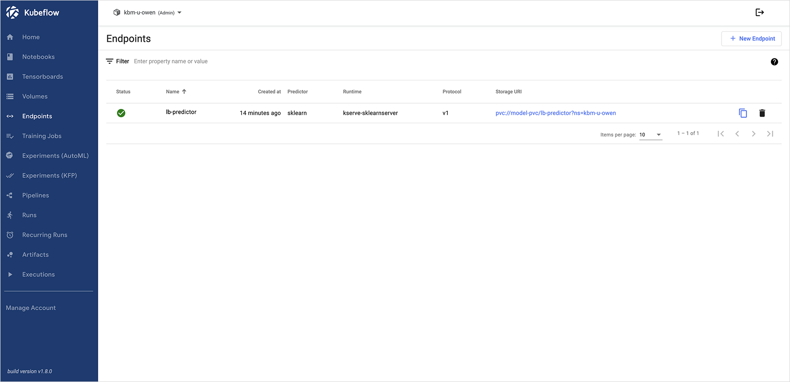
Task: Go to the previous page of results
Action: point(737,134)
